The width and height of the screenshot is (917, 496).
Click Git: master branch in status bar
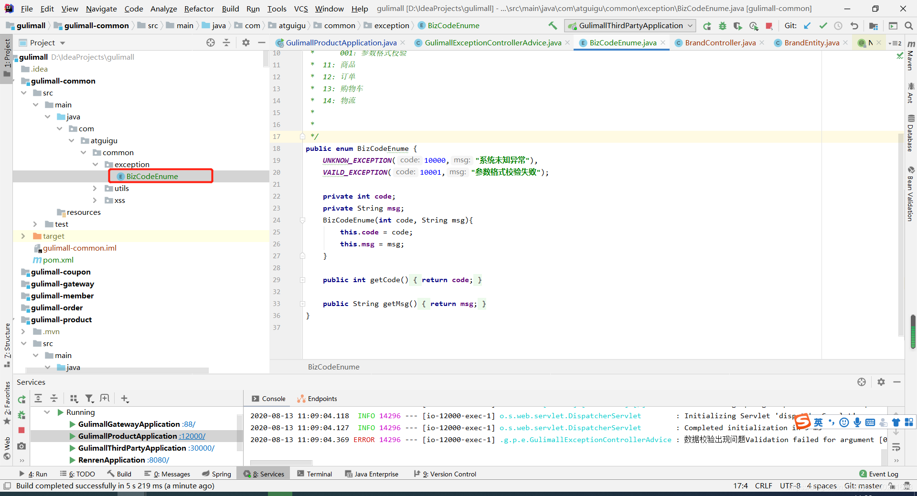[863, 485]
